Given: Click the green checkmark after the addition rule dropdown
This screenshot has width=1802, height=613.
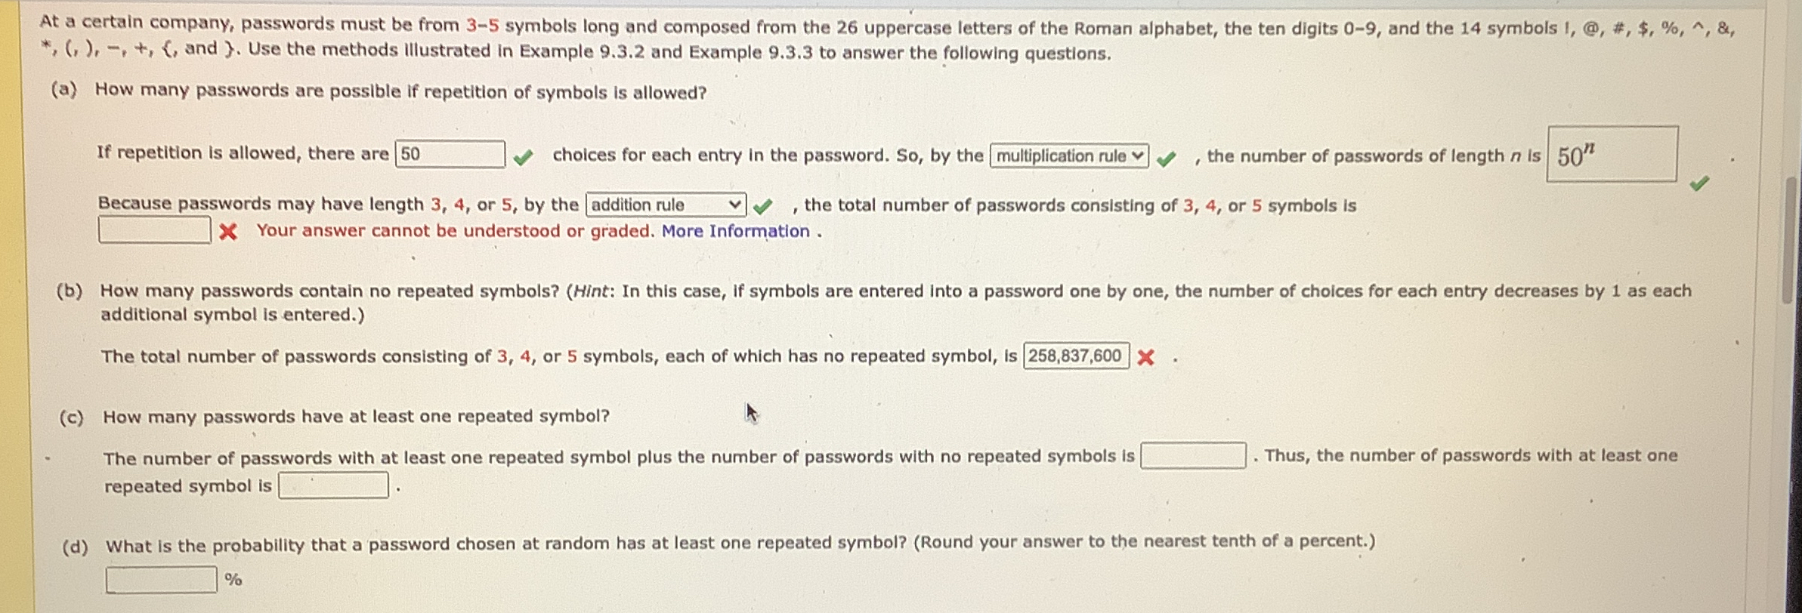Looking at the screenshot, I should (763, 205).
